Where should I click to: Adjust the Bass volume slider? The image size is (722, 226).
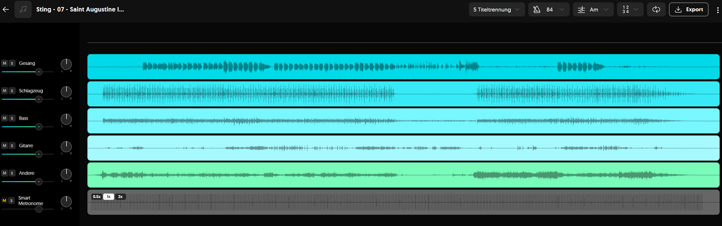tap(28, 126)
